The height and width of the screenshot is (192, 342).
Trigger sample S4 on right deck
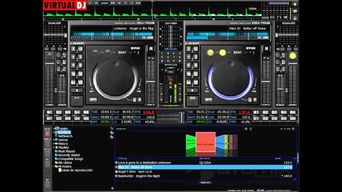pos(283,112)
